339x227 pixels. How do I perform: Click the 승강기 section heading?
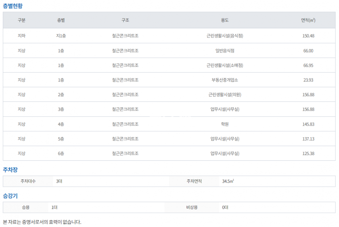click(10, 196)
